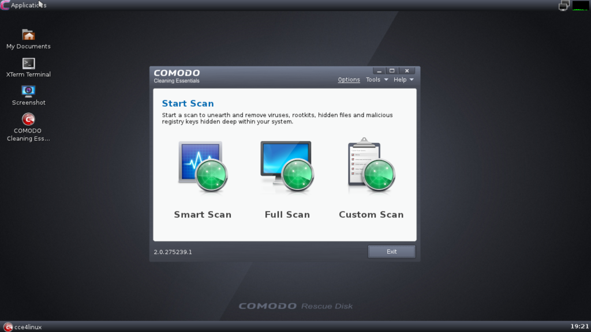Close the Cleaning Essentials window
591x332 pixels.
point(407,71)
